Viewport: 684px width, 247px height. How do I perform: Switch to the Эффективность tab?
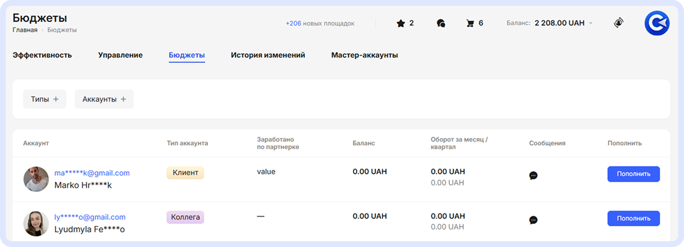pos(42,55)
